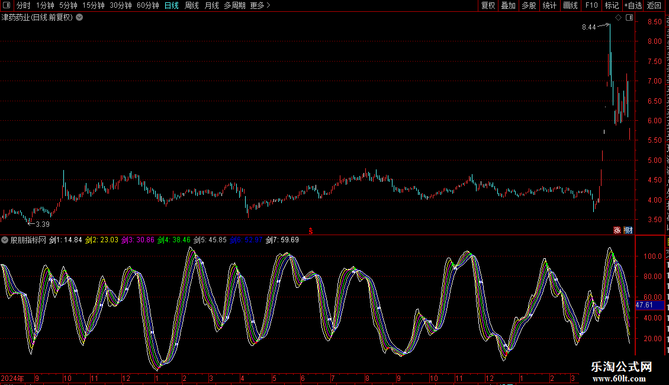Switch to 分时 intraday view
The image size is (669, 385).
tap(24, 5)
